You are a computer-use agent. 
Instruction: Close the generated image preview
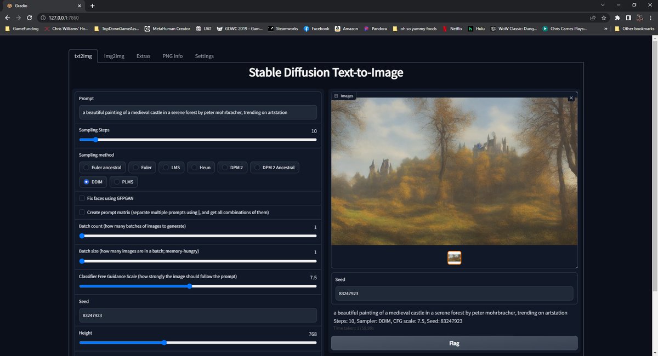click(x=571, y=97)
